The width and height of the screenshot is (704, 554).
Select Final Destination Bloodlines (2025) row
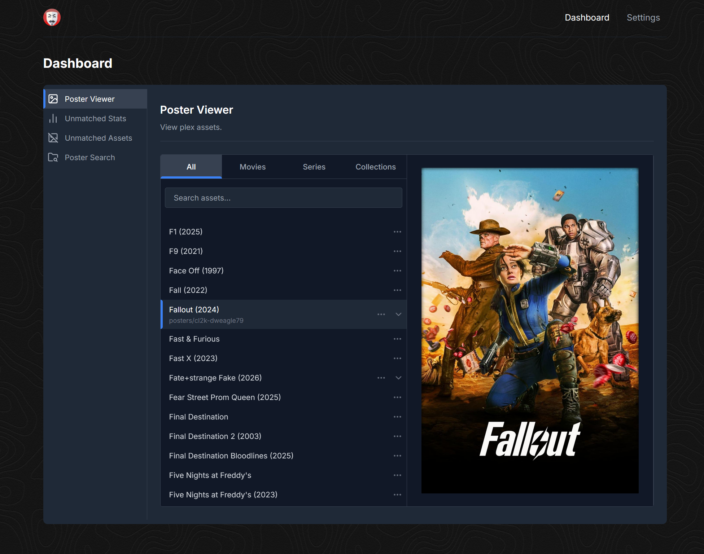click(284, 456)
